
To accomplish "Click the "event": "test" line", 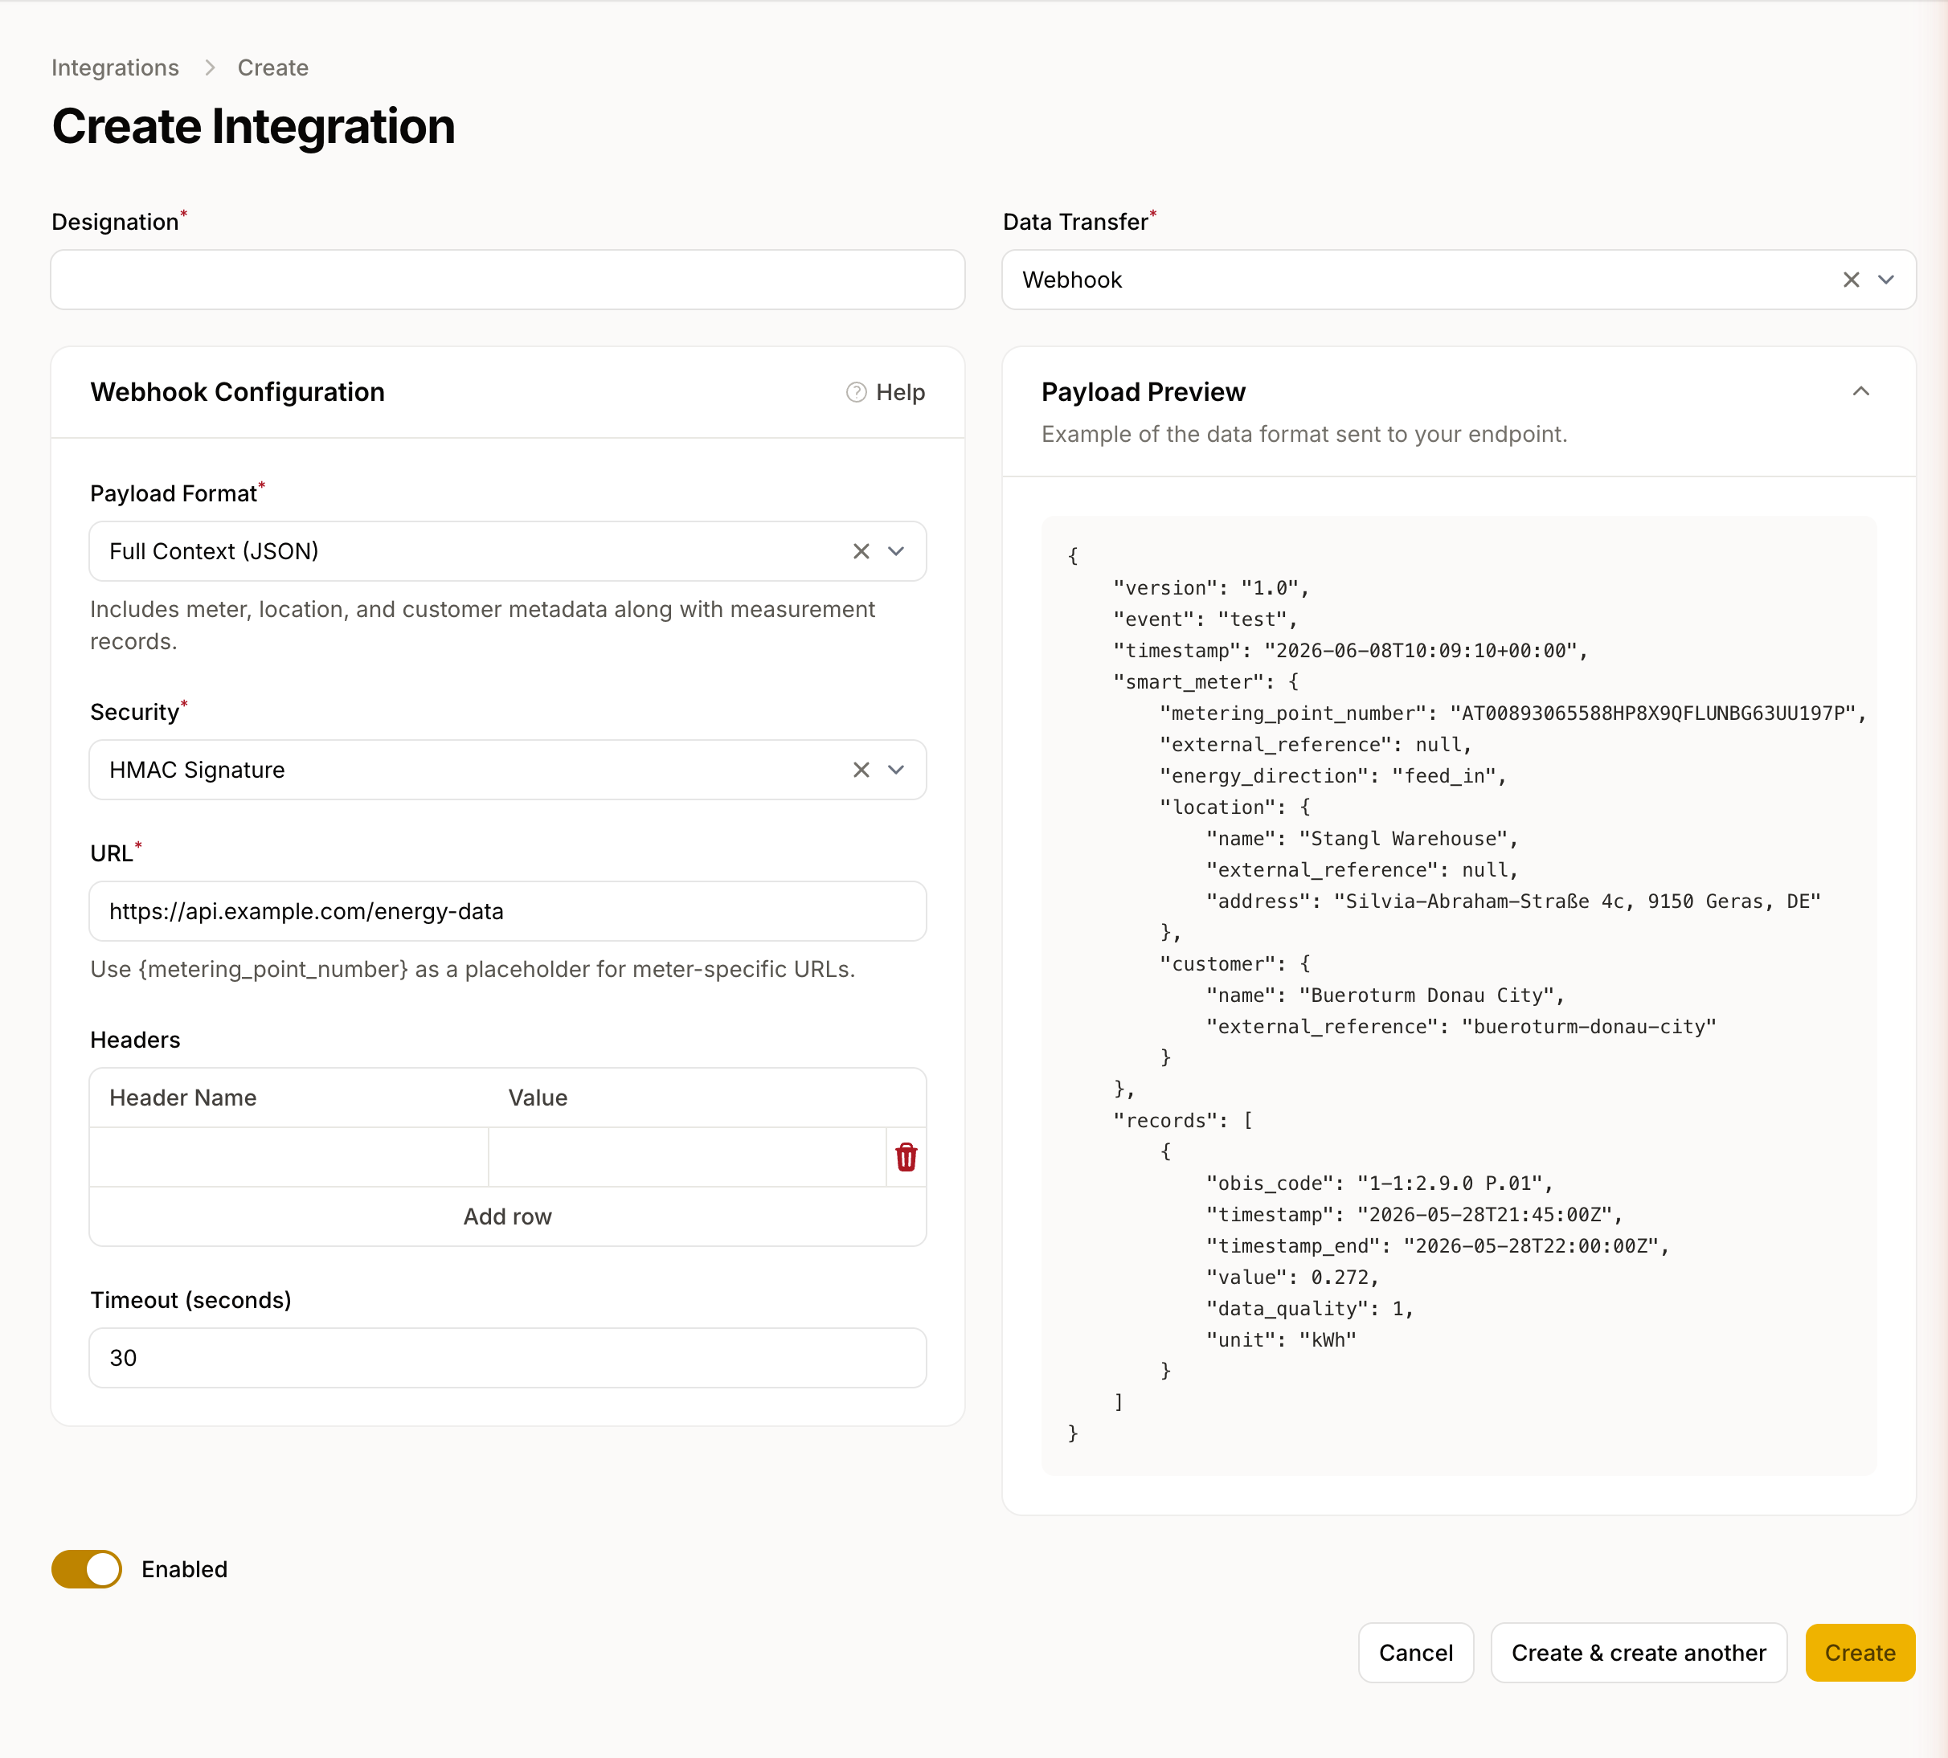I will (1206, 620).
